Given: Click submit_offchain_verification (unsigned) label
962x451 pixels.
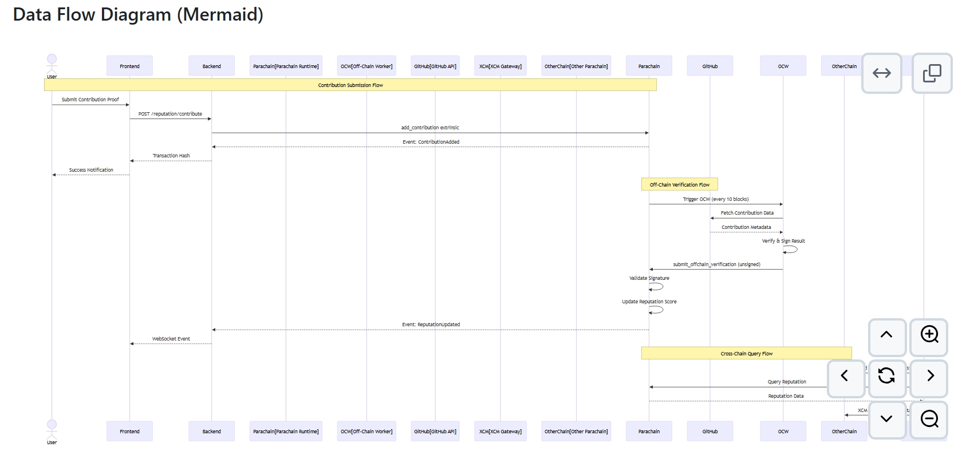Looking at the screenshot, I should point(716,264).
